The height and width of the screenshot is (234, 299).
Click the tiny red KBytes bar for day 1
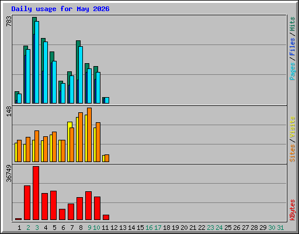[x=18, y=219]
